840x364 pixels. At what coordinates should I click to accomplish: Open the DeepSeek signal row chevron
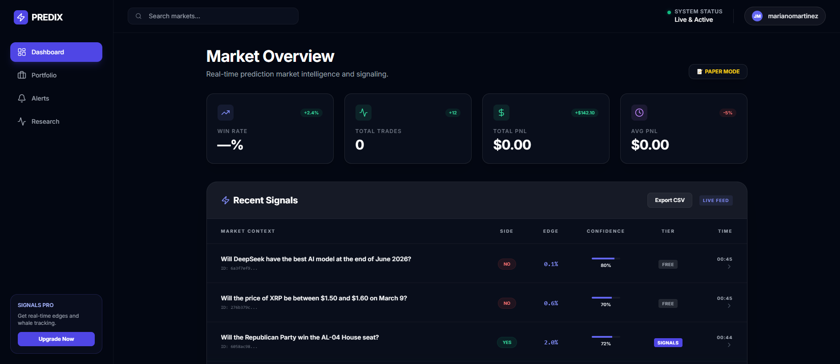tap(729, 267)
